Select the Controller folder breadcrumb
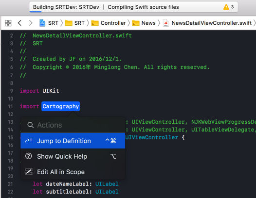Screen dimensions: 256x198 pos(109,23)
